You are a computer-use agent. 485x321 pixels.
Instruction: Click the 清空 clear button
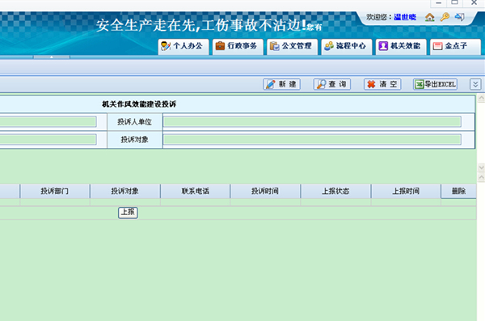(x=382, y=84)
